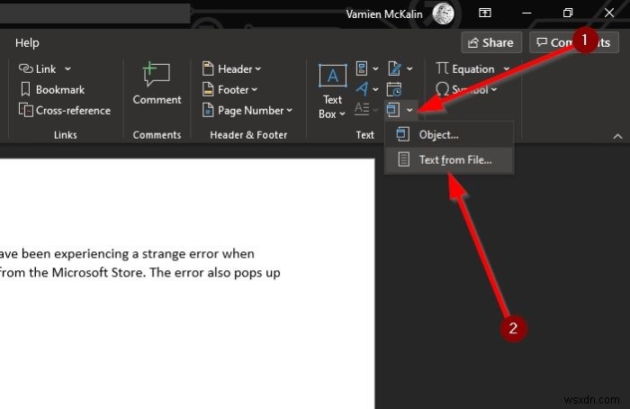Click the Date & Time icon
This screenshot has height=409, width=630.
tap(393, 89)
